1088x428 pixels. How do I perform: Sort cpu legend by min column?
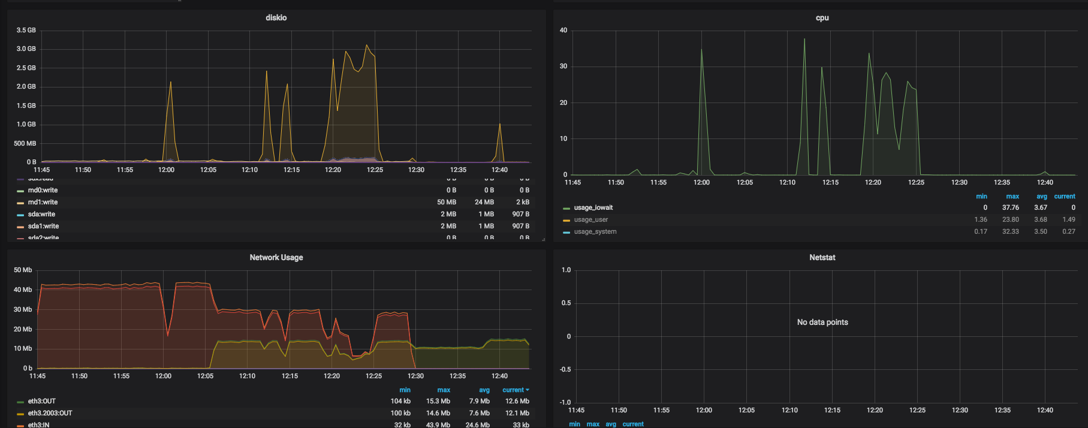pyautogui.click(x=981, y=197)
